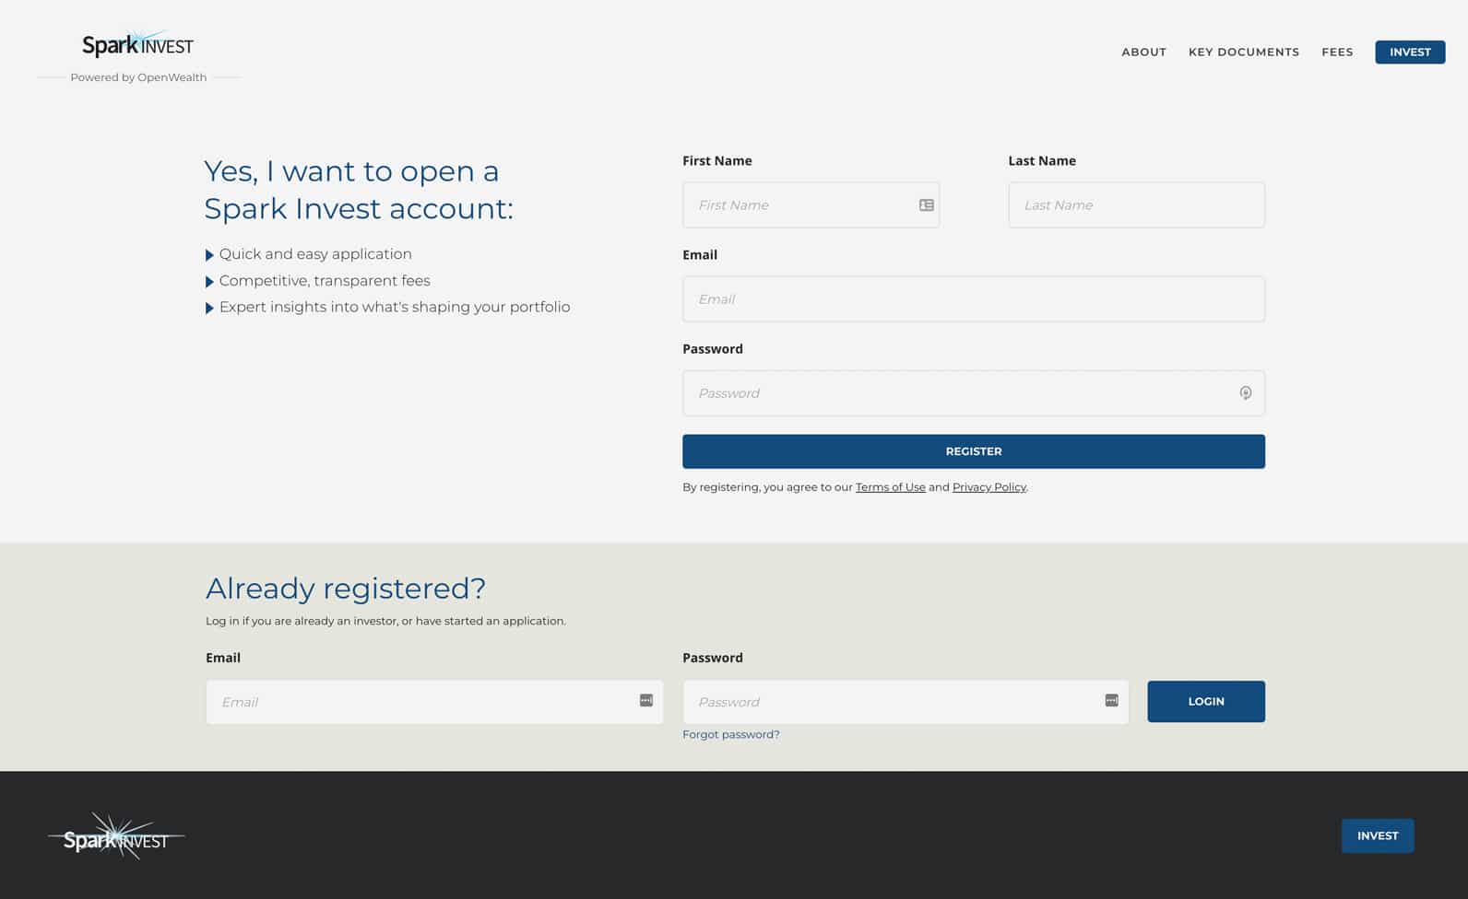Open the Key Documents menu item
This screenshot has height=899, width=1468.
pyautogui.click(x=1244, y=53)
